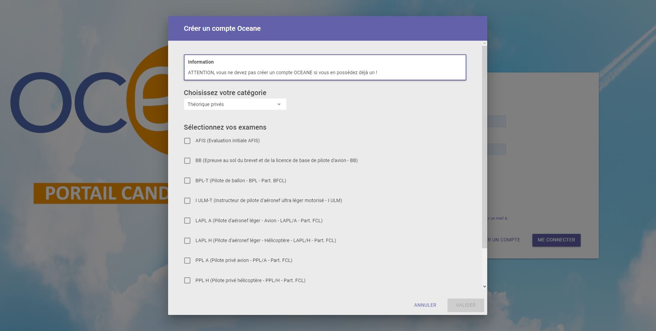Click the ANNULER button
Image resolution: width=656 pixels, height=331 pixels.
tap(425, 305)
